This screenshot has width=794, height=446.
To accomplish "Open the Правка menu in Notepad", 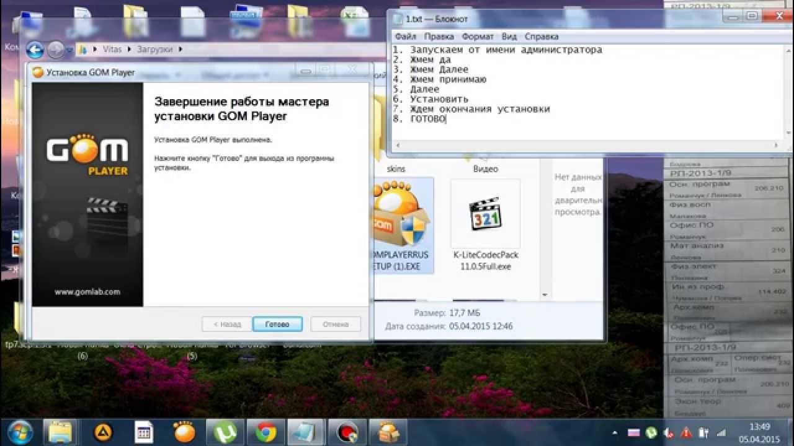I will point(439,37).
